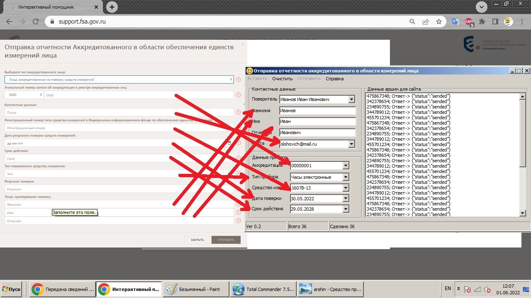
Task: Bookmark this page with the star icon
Action: tap(439, 22)
